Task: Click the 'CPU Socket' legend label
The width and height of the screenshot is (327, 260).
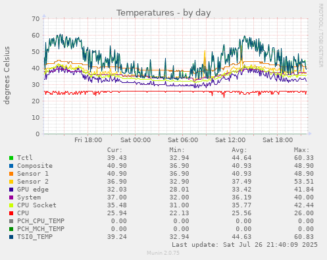Action: (x=37, y=205)
